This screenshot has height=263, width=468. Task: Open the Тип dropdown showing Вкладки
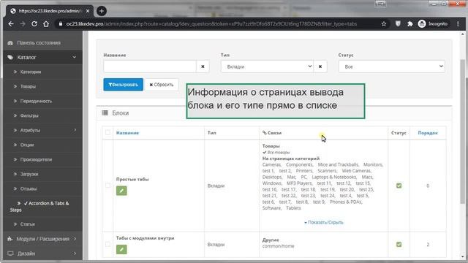pyautogui.click(x=267, y=66)
